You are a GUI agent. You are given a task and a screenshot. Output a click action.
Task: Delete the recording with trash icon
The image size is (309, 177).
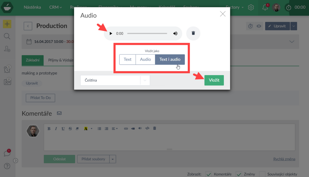(x=193, y=33)
